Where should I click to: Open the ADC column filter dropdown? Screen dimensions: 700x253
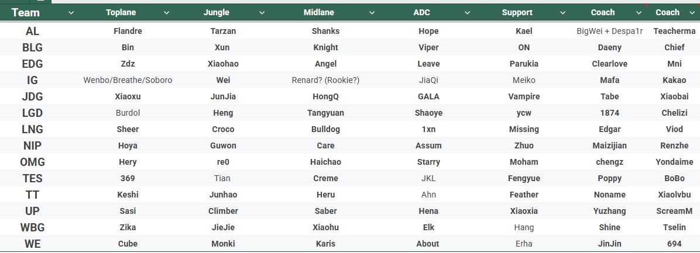click(x=468, y=12)
